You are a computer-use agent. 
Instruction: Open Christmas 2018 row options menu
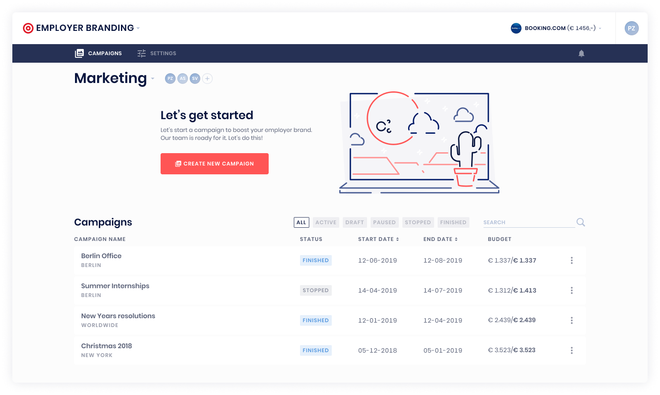[572, 350]
